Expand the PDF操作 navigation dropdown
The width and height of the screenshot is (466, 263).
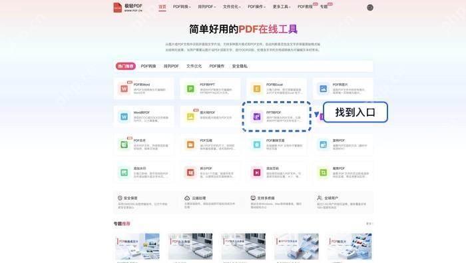(257, 7)
